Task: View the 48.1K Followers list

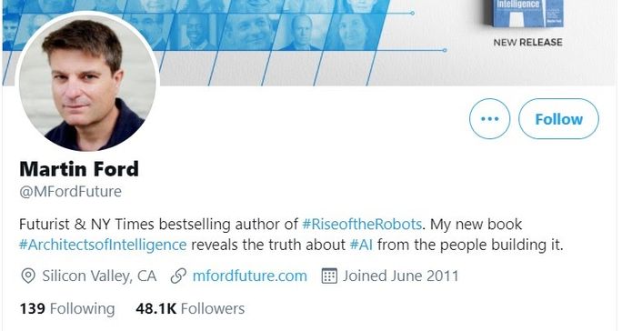Action: (190, 308)
